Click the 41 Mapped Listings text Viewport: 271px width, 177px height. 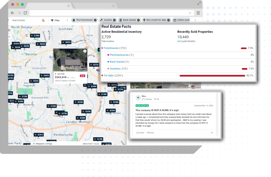pos(42,144)
